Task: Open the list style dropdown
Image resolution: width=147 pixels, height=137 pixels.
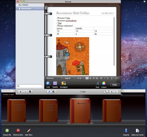Action: 117,78
